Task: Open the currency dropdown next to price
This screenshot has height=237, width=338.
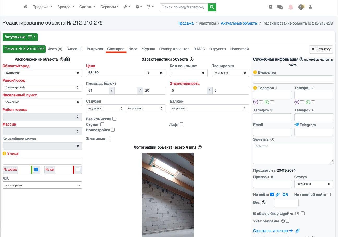Action: [x=155, y=73]
